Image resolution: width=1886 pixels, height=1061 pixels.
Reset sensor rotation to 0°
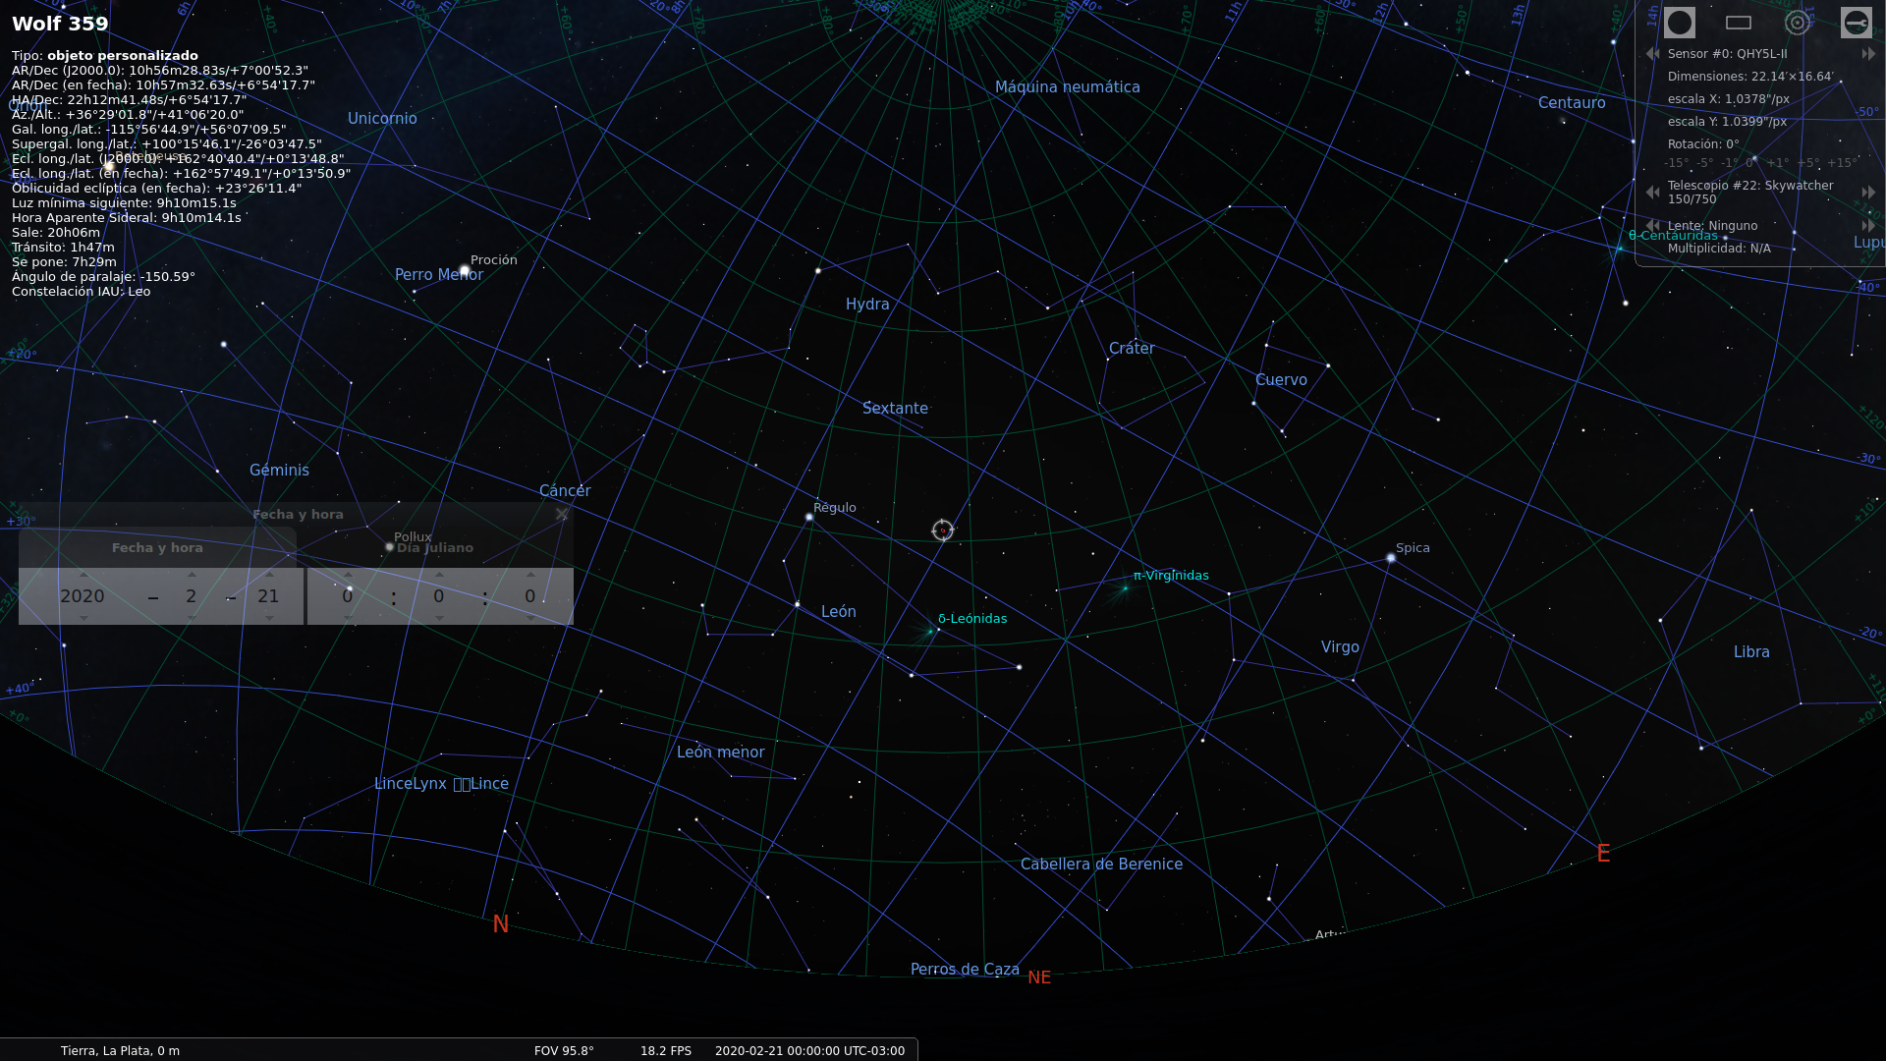[1751, 163]
